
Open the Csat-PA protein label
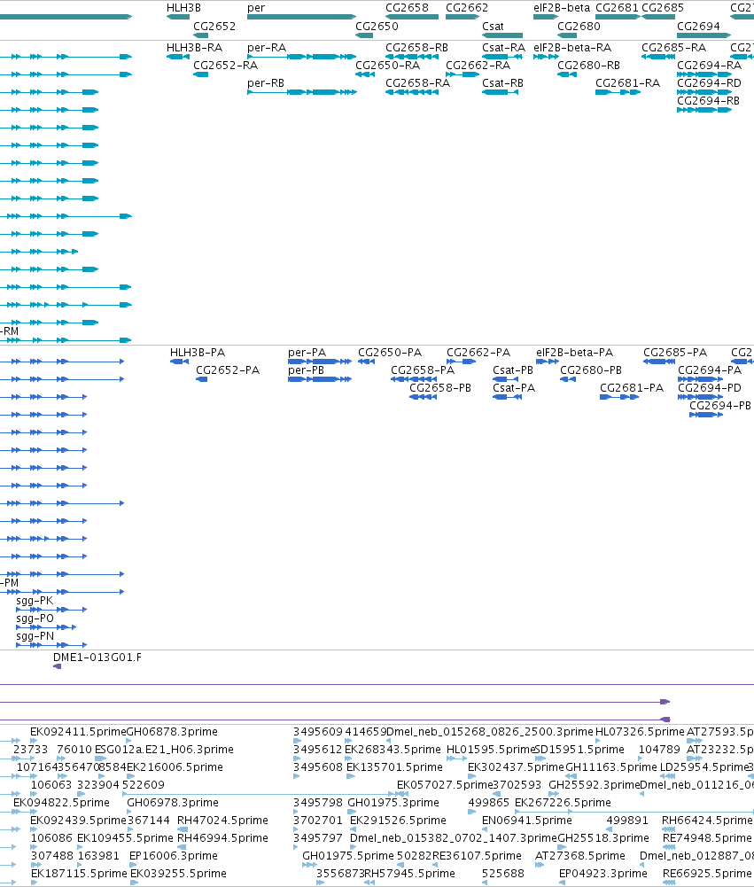click(514, 387)
